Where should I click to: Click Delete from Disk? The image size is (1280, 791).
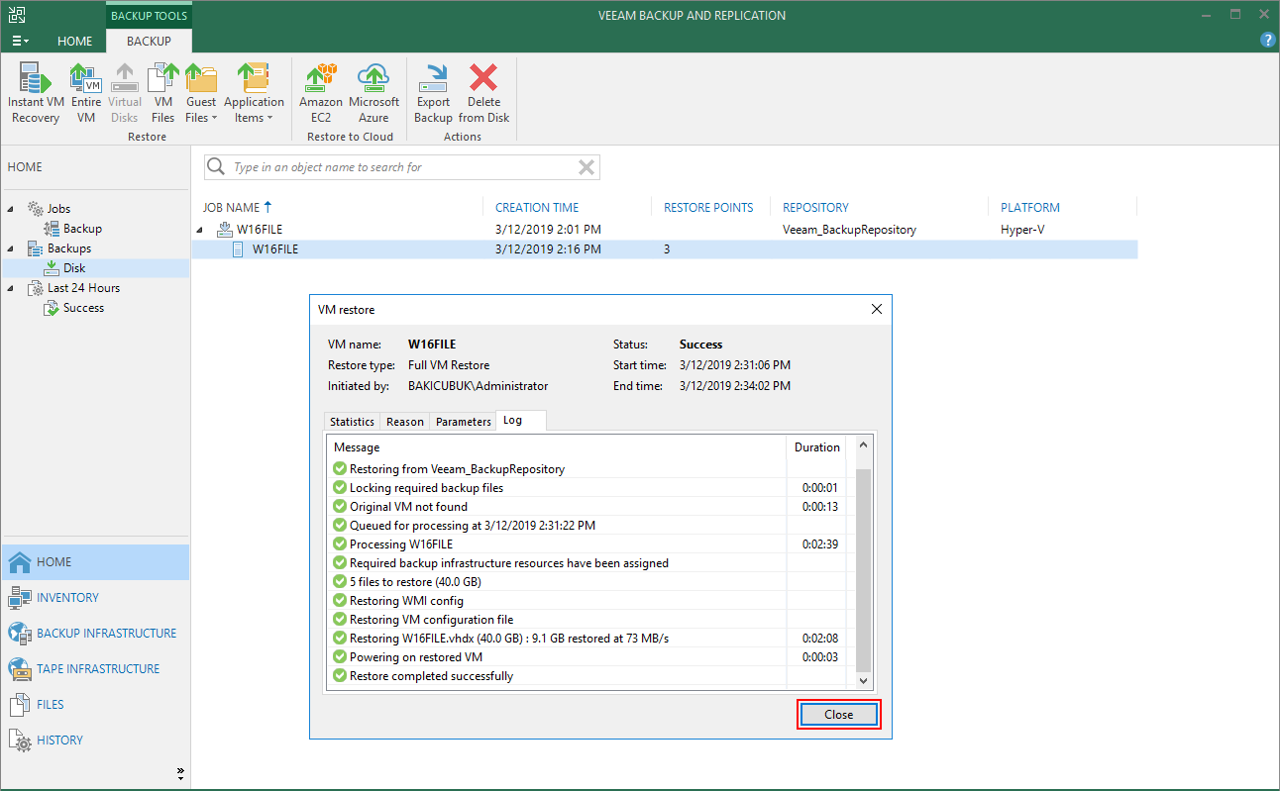(x=483, y=93)
